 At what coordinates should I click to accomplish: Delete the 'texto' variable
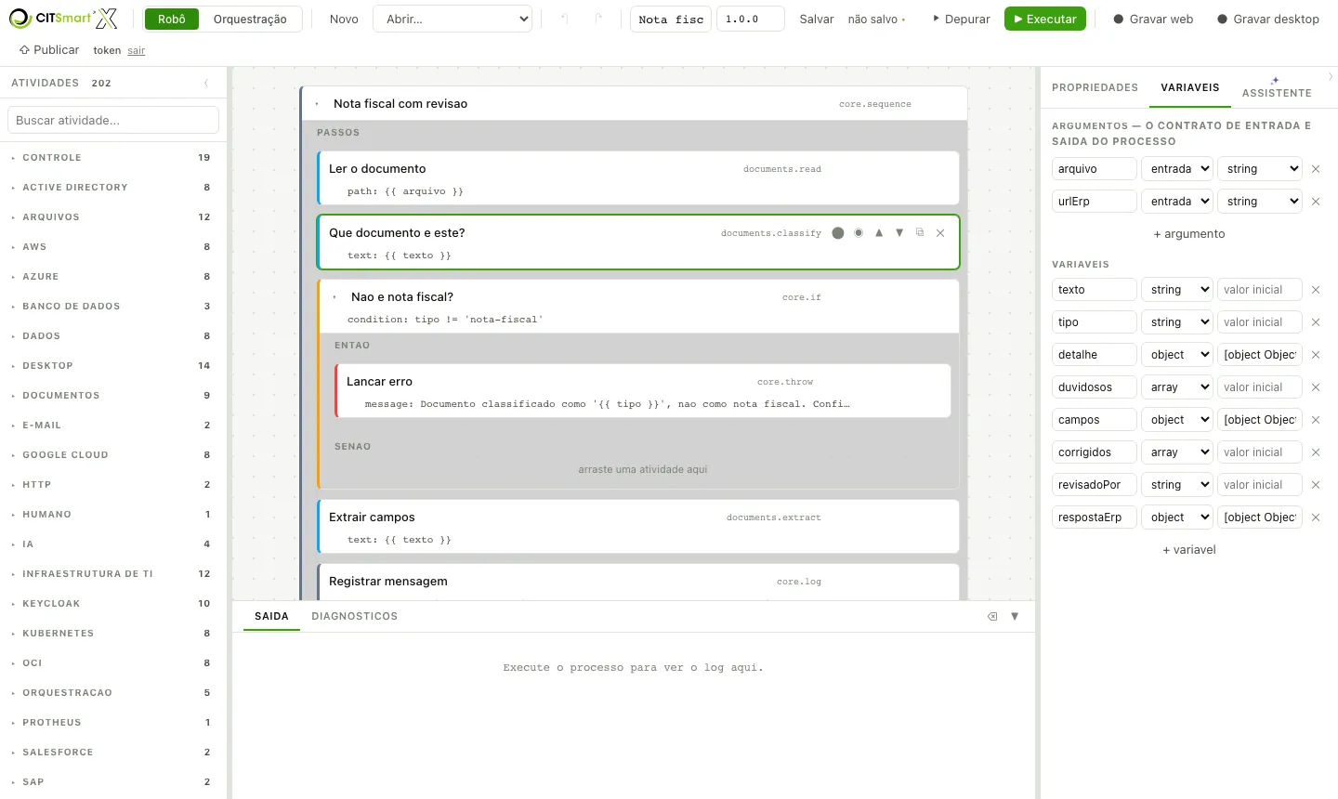(1316, 290)
